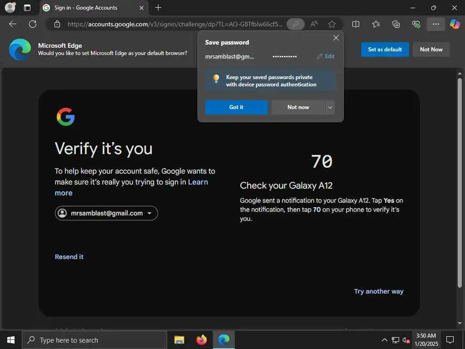This screenshot has height=349, width=465.
Task: Click the Verify it's you heading
Action: (104, 149)
